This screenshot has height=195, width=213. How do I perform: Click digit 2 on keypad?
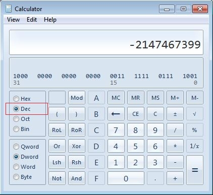tap(136, 162)
